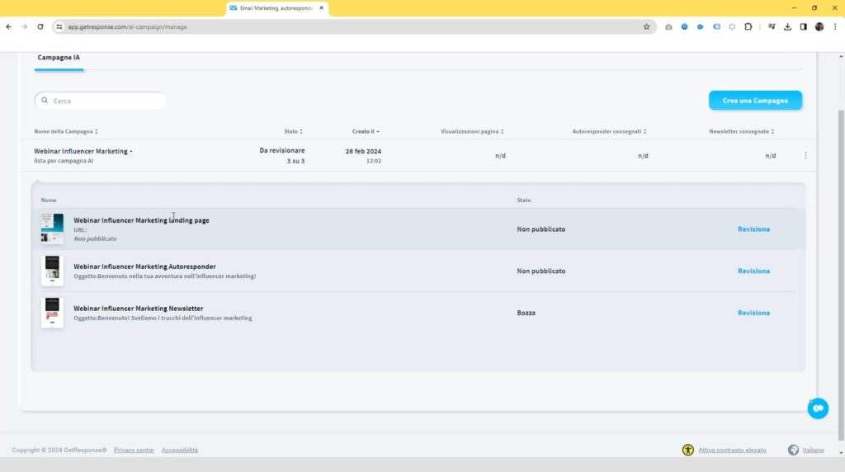Open the live chat support bubble
Viewport: 845px width, 472px height.
818,408
